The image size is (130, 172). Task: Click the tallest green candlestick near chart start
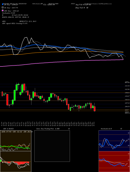(15, 95)
